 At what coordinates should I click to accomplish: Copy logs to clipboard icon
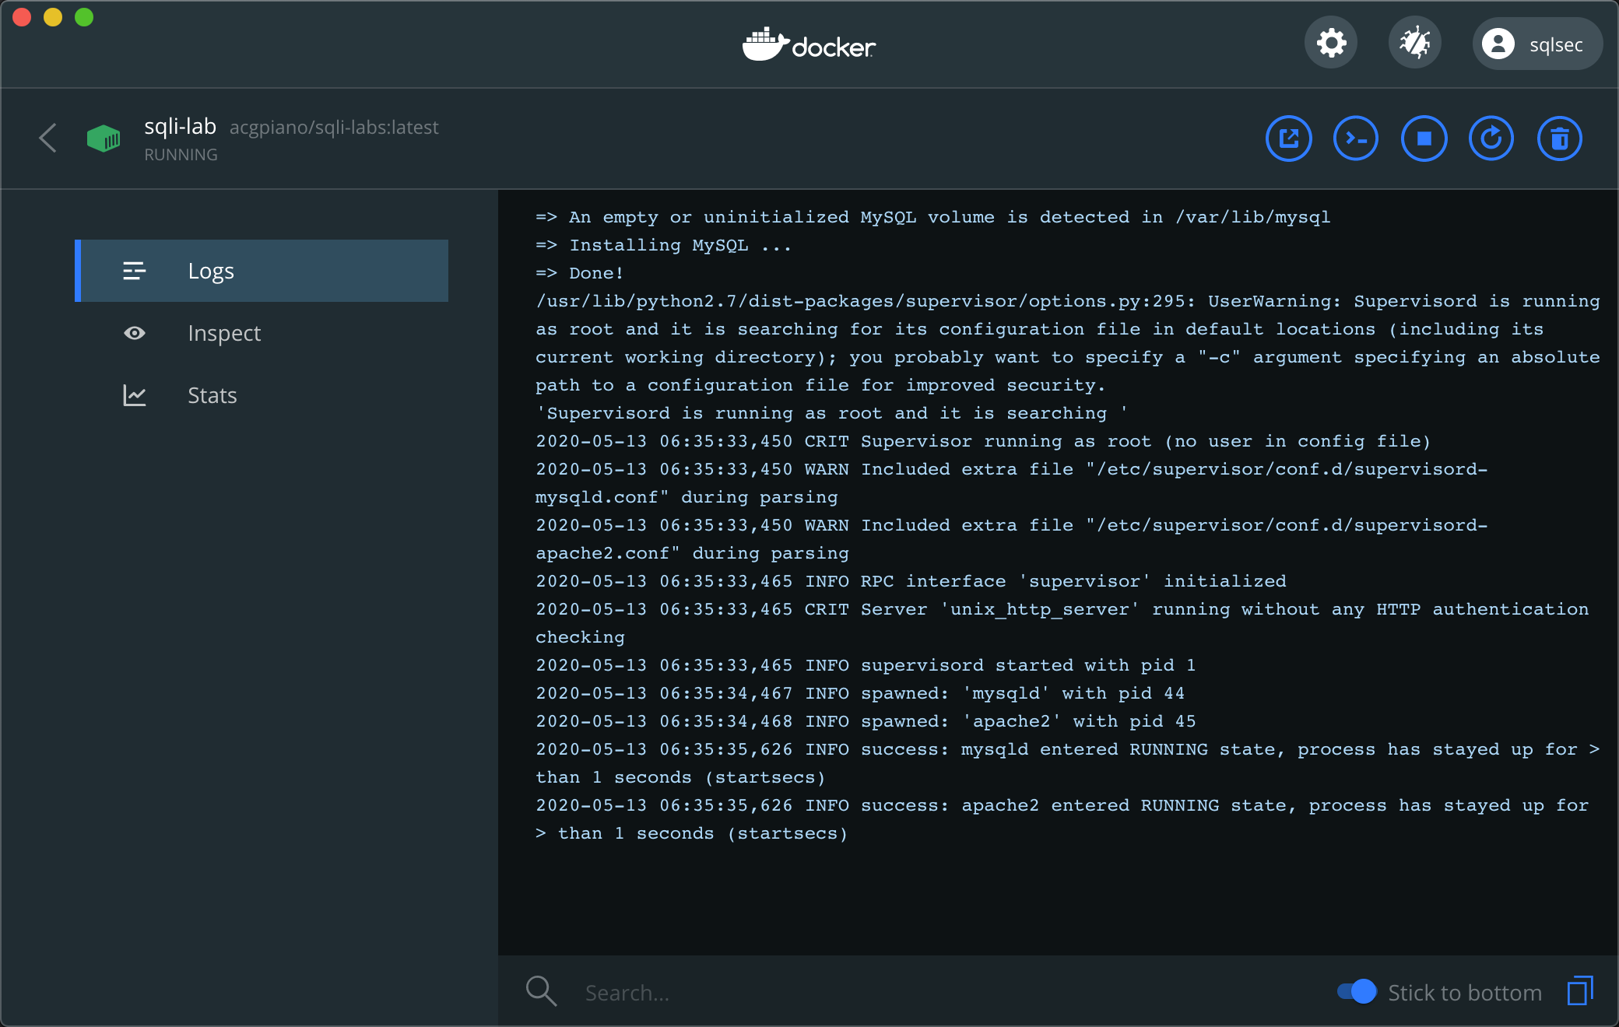point(1580,991)
